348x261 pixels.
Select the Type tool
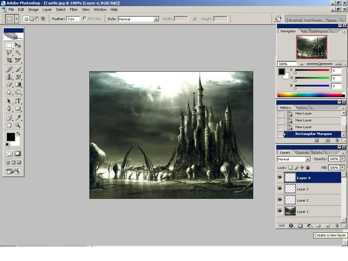(x=18, y=101)
